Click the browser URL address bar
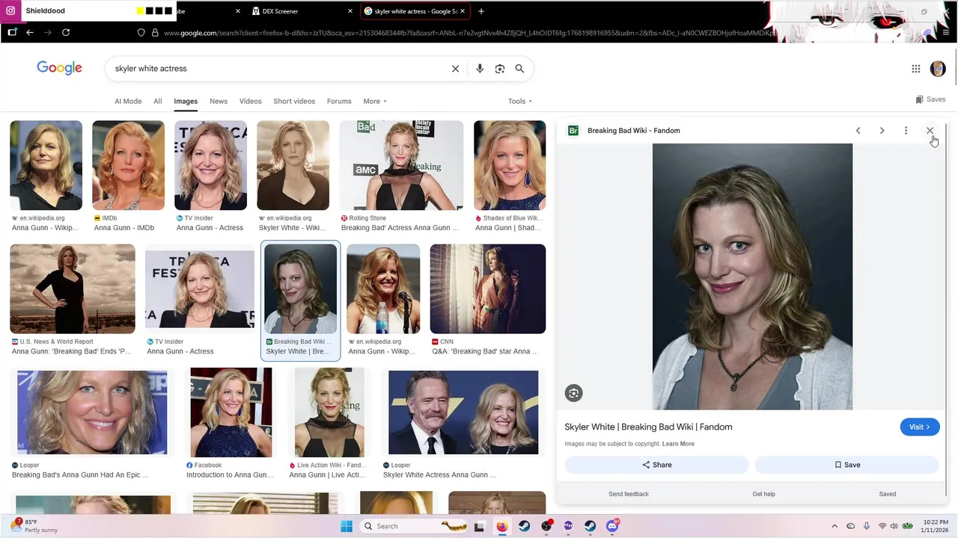Image resolution: width=958 pixels, height=538 pixels. pos(470,32)
